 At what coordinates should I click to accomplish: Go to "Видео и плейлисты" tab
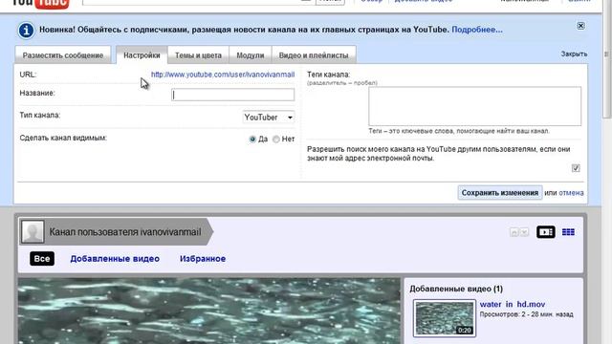[x=314, y=55]
